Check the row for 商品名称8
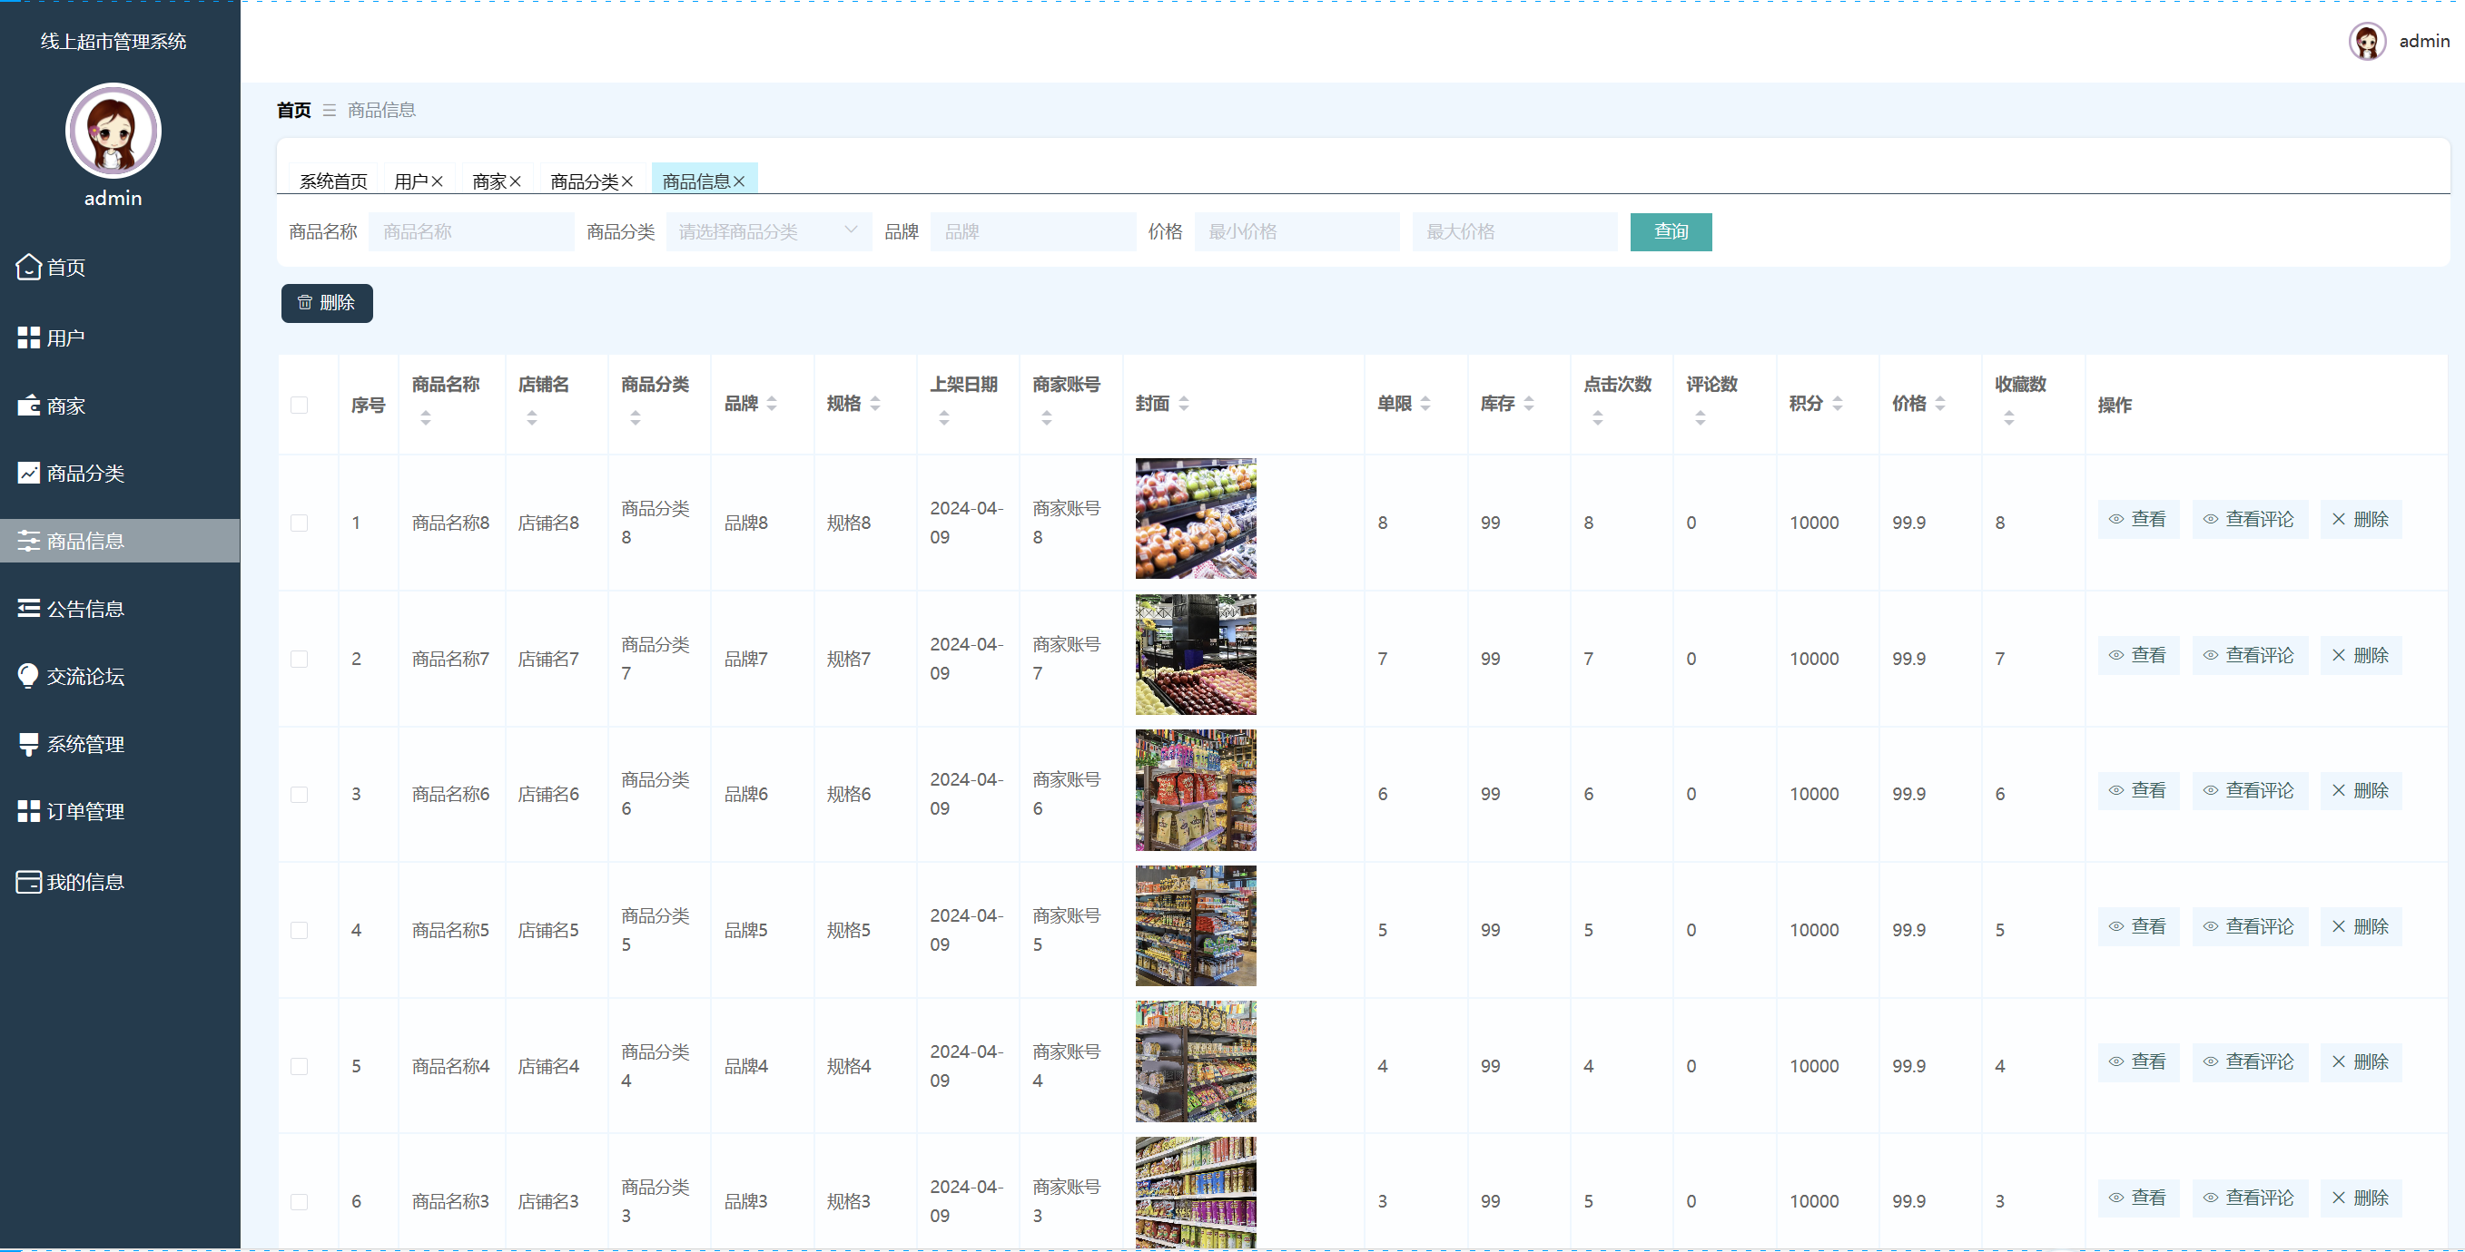Screen dimensions: 2465x1252 tap(300, 523)
